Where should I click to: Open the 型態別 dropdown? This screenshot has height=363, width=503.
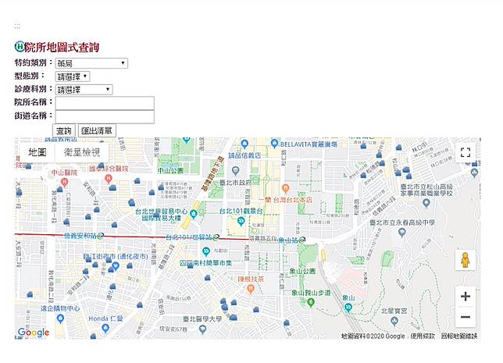pyautogui.click(x=73, y=77)
